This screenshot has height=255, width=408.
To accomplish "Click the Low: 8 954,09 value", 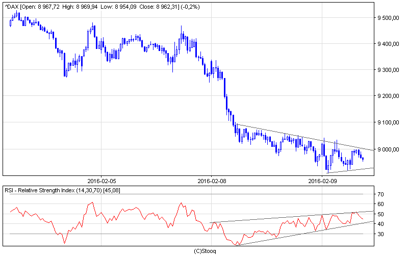I will tap(118, 7).
